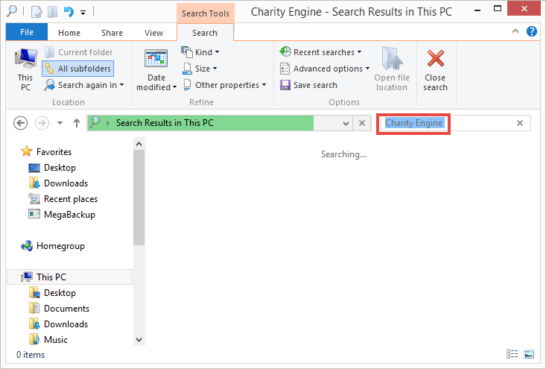Click the Undo quick access icon
Image resolution: width=546 pixels, height=369 pixels.
[69, 11]
